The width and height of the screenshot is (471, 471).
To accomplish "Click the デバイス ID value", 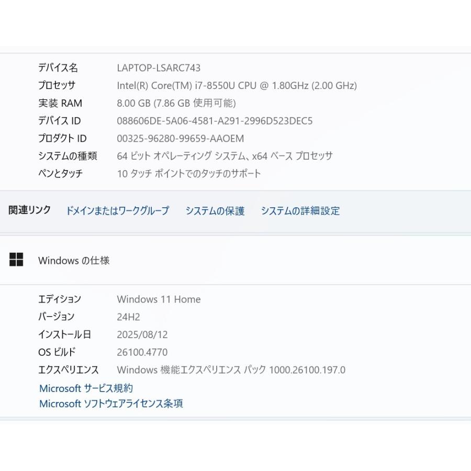I will pos(214,121).
